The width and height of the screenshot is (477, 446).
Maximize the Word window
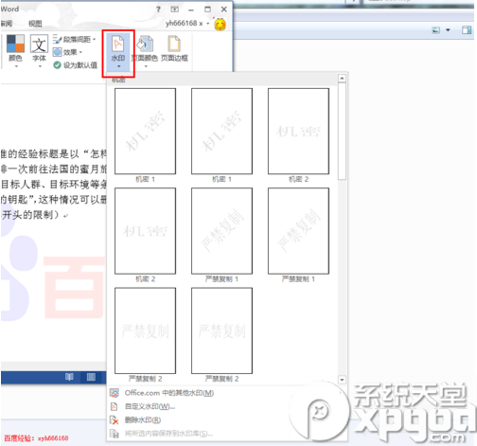207,9
